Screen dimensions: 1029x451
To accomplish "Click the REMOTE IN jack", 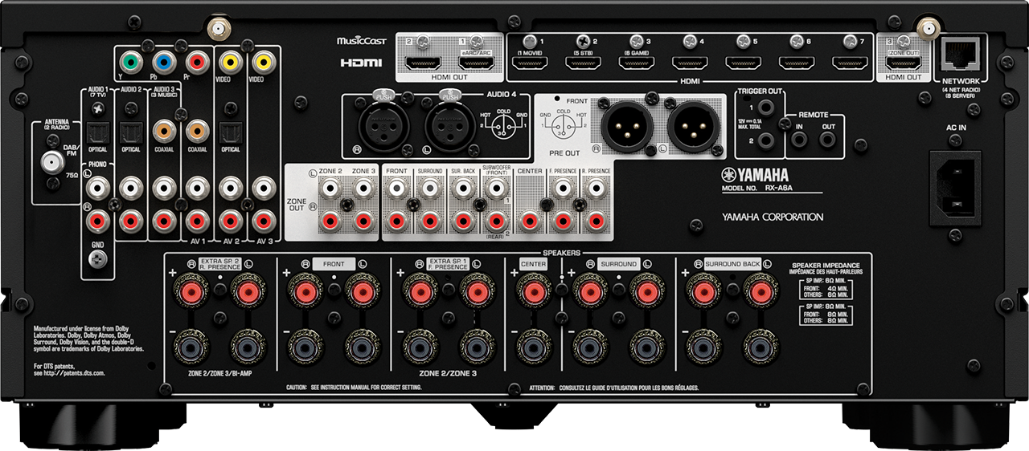I will [x=799, y=140].
